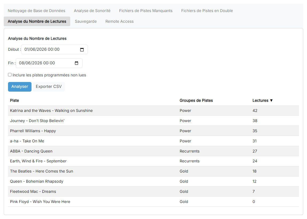This screenshot has height=219, width=307.
Task: Click the 38 lectures count value
Action: (x=255, y=121)
